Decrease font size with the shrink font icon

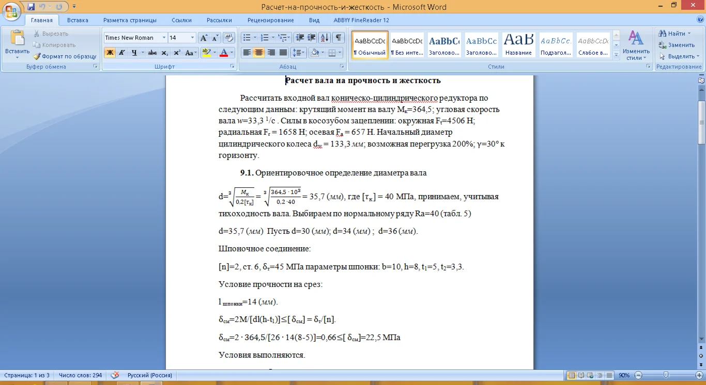[215, 38]
